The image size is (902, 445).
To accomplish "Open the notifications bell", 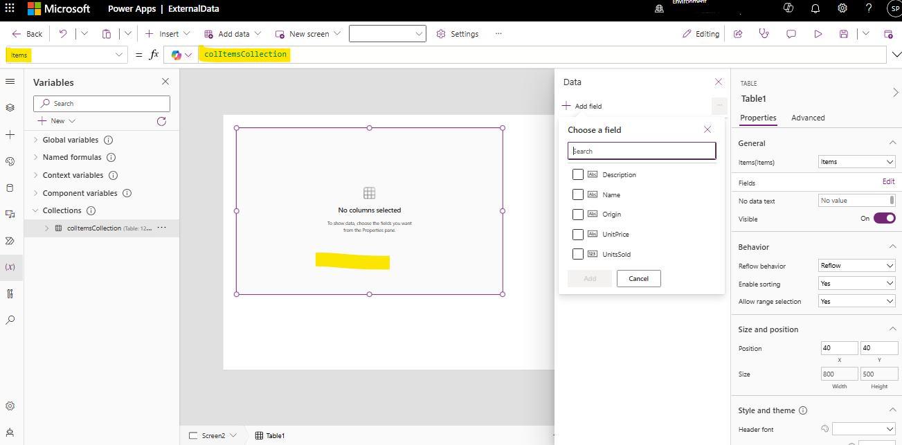I will [x=815, y=8].
